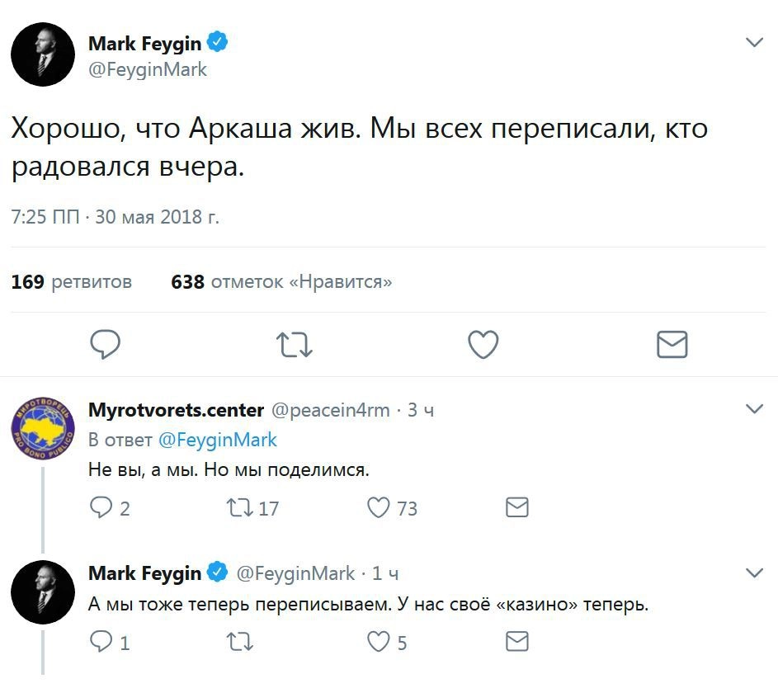Reply to the Myrotvorets.center tweet
The image size is (778, 688).
[100, 507]
